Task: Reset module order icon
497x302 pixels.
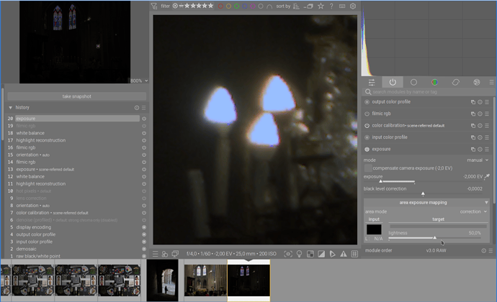Action: pyautogui.click(x=484, y=250)
